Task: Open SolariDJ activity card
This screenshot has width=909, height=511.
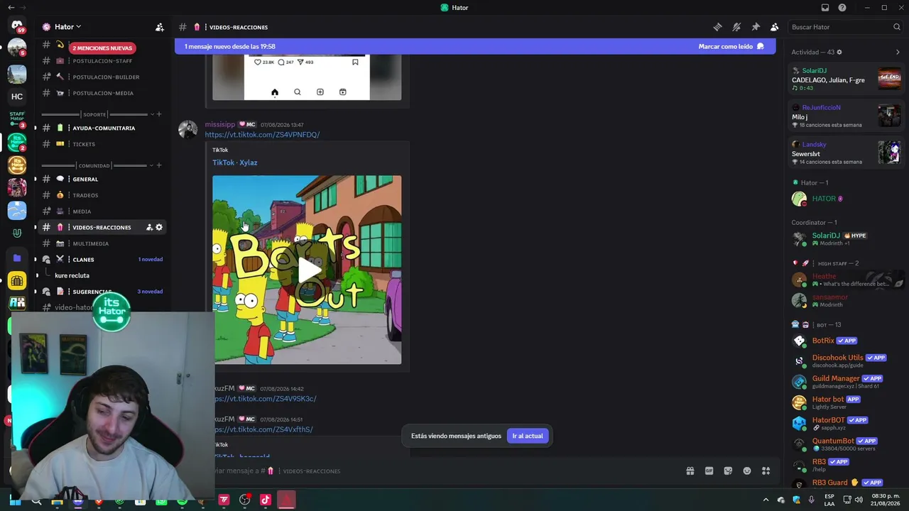Action: click(847, 79)
